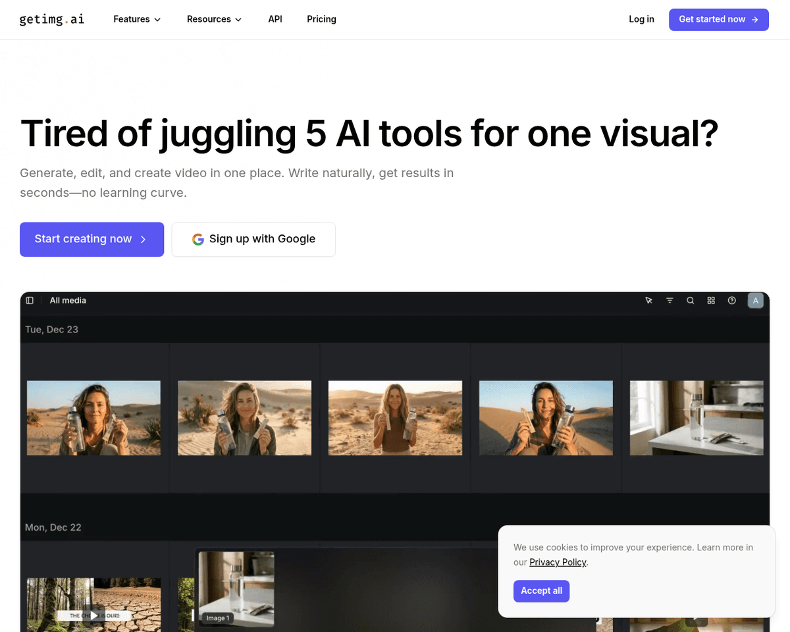Choose Sign up with Google
Screen dimensions: 790x632
point(253,239)
